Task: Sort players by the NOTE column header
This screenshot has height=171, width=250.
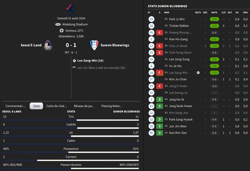Action: [214, 13]
